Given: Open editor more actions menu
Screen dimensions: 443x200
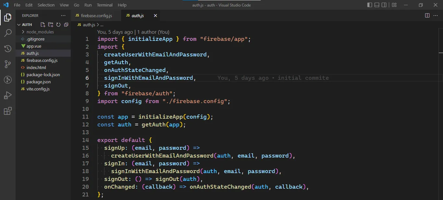Looking at the screenshot, I should coord(436,15).
